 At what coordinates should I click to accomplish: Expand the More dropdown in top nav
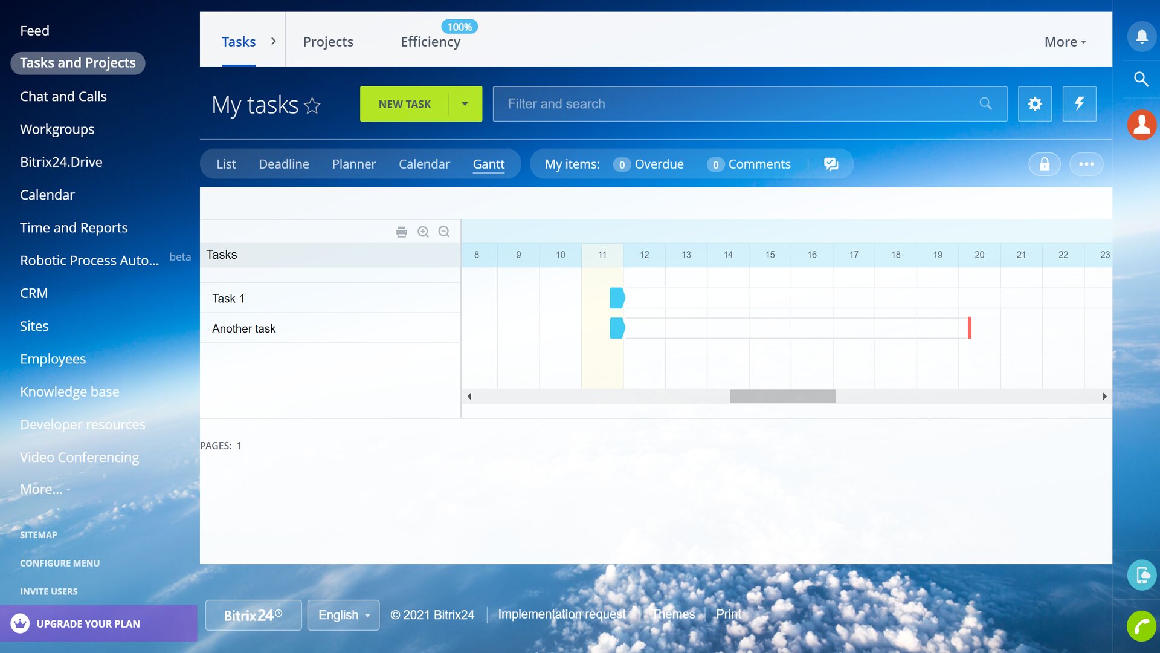[x=1066, y=42]
